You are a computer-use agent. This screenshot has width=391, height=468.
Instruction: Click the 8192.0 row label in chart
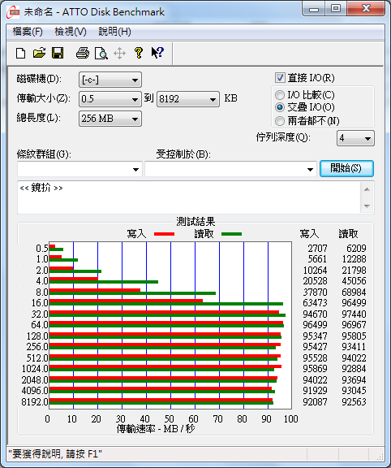[35, 401]
